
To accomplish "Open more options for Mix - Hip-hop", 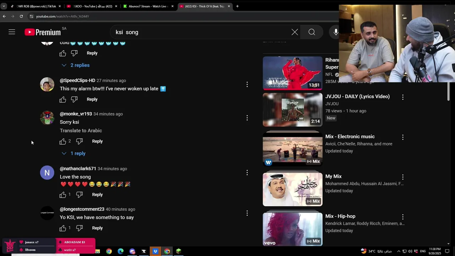I will coord(403,217).
